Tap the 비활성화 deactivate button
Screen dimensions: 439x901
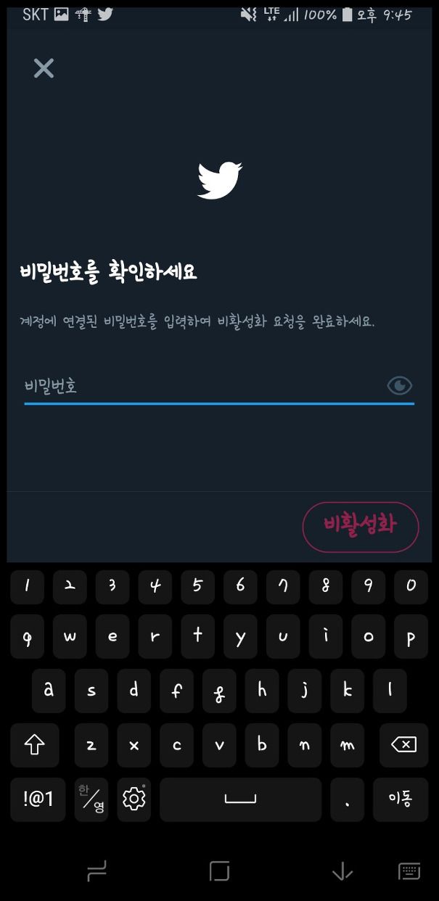point(361,527)
